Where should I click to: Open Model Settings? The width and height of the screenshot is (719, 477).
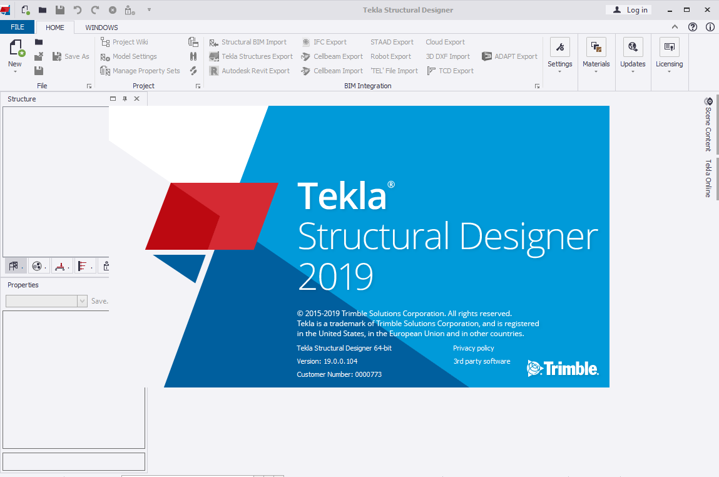click(x=128, y=56)
